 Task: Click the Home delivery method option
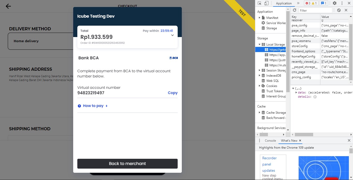[x=41, y=41]
